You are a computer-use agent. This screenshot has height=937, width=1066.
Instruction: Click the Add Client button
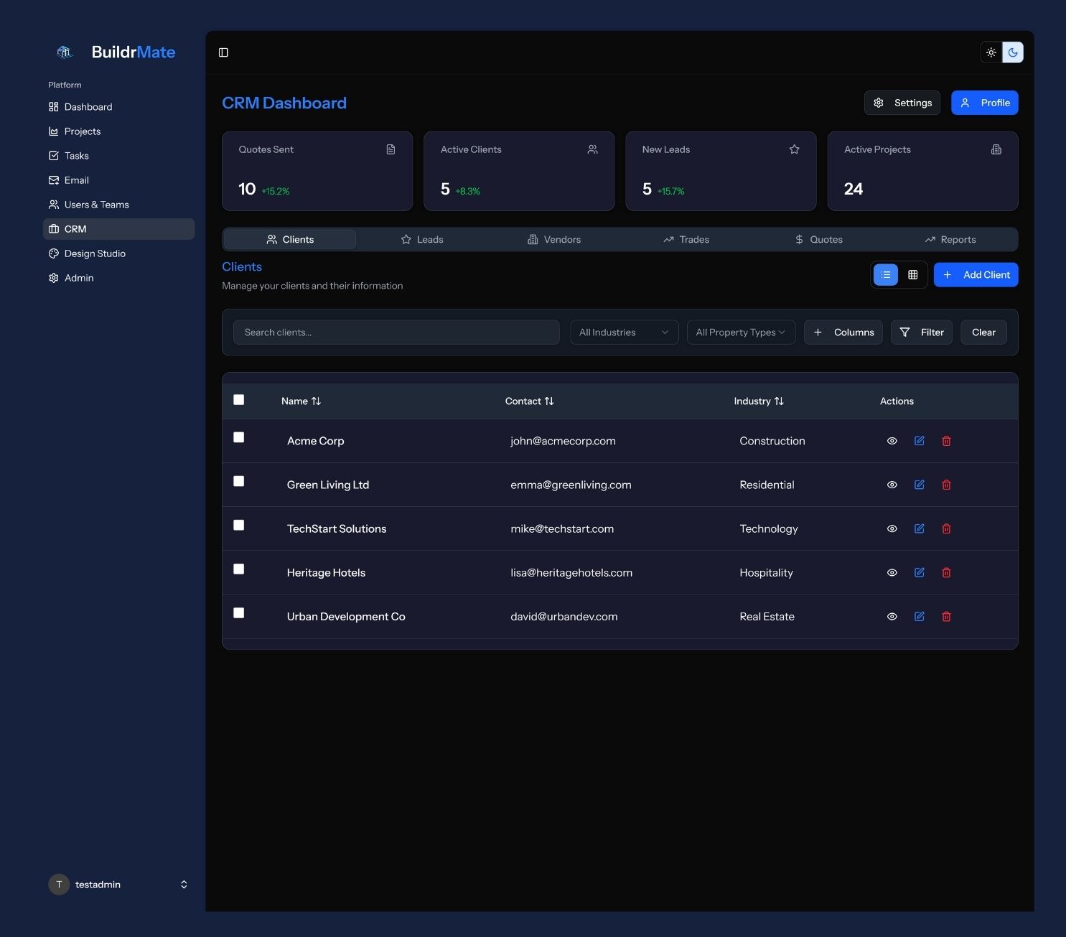[976, 274]
